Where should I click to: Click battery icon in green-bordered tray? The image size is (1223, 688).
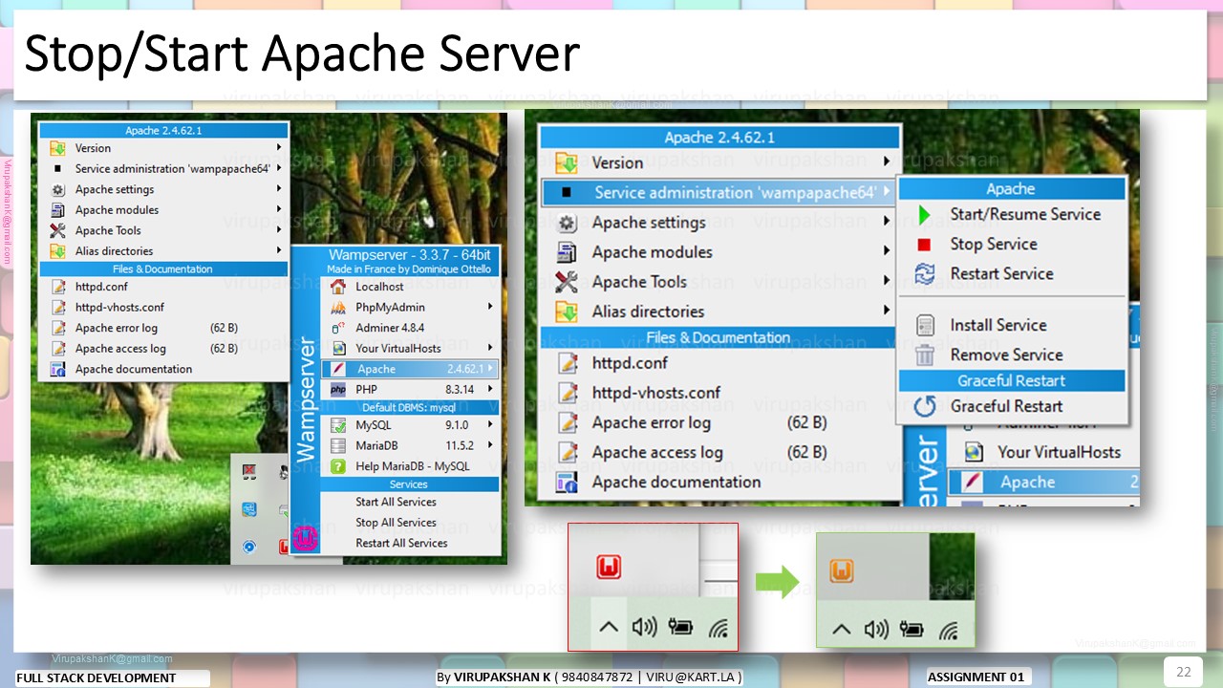912,630
